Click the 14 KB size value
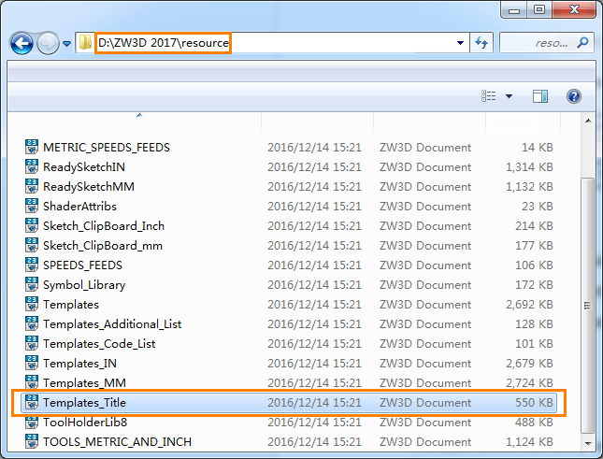This screenshot has height=459, width=603. tap(538, 148)
